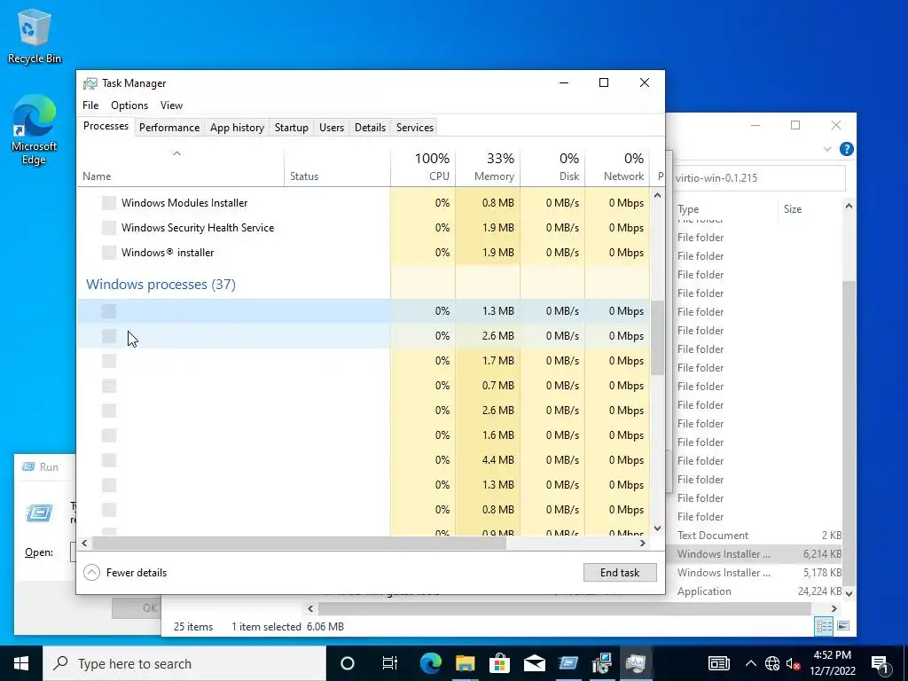Viewport: 908px width, 681px height.
Task: Expand the File Explorer ribbon chevron
Action: [x=827, y=149]
